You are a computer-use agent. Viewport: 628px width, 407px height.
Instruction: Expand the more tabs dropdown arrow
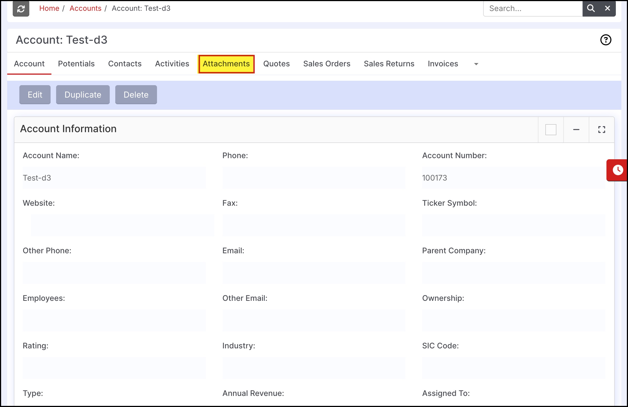pos(476,64)
